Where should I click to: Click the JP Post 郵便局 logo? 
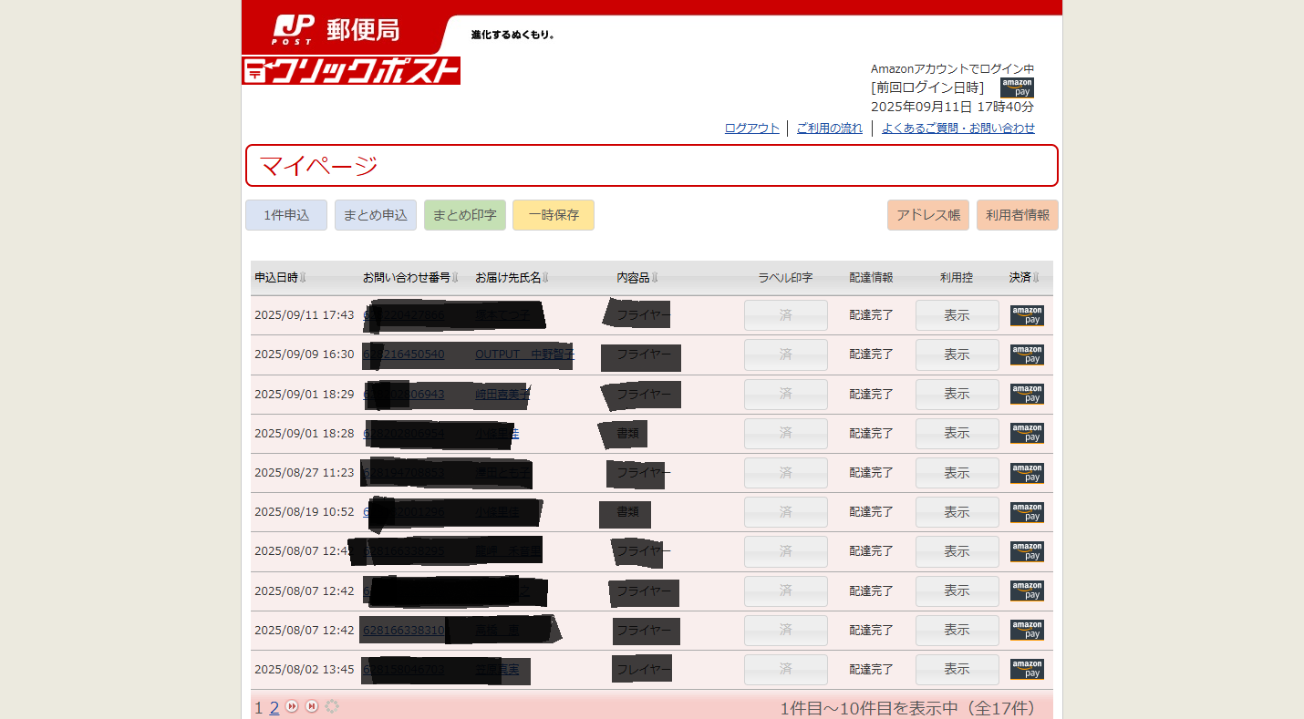point(336,29)
